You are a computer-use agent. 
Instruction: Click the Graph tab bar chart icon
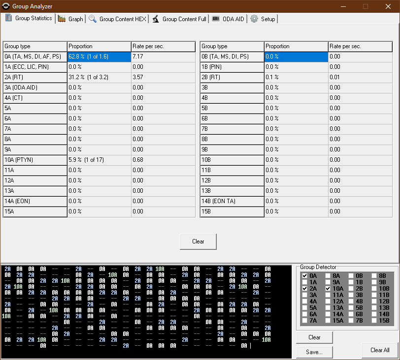click(62, 19)
